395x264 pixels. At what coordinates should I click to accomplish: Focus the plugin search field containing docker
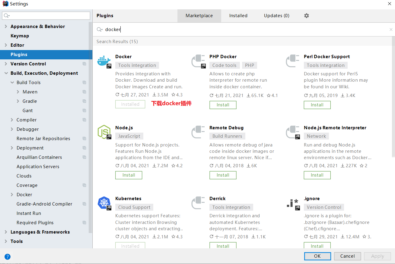(244, 30)
